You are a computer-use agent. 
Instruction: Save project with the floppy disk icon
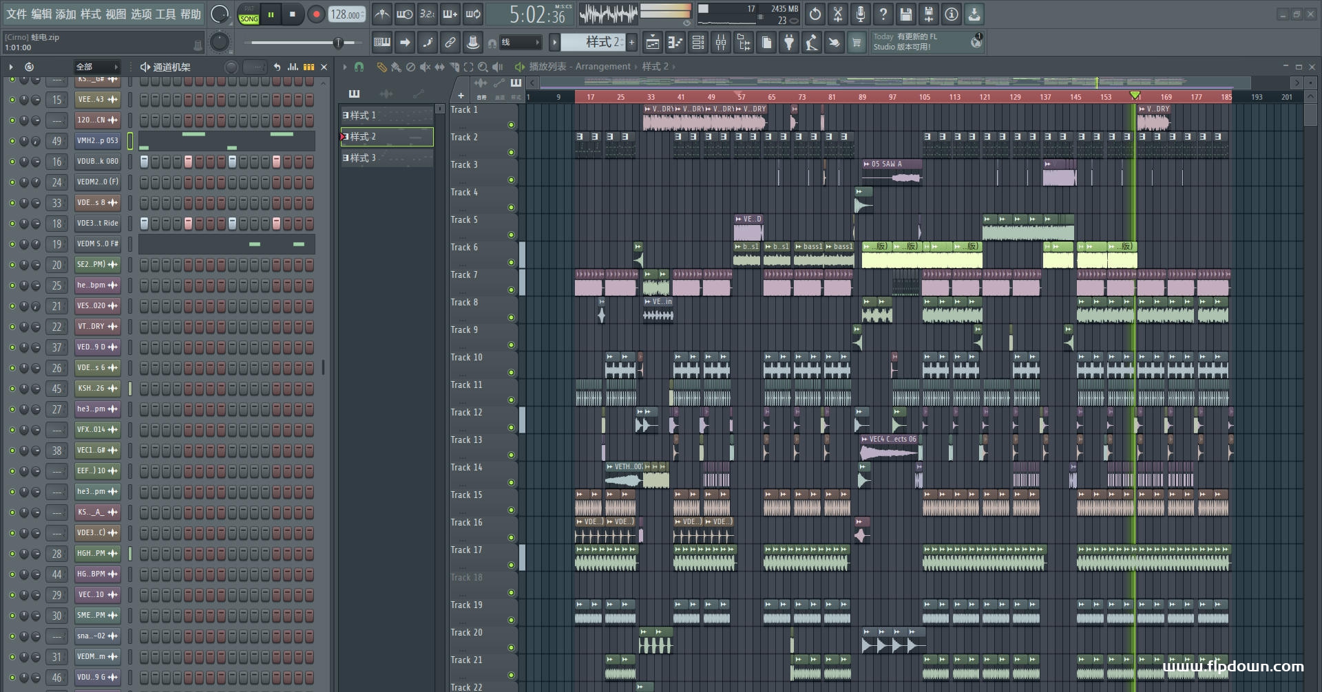[906, 14]
